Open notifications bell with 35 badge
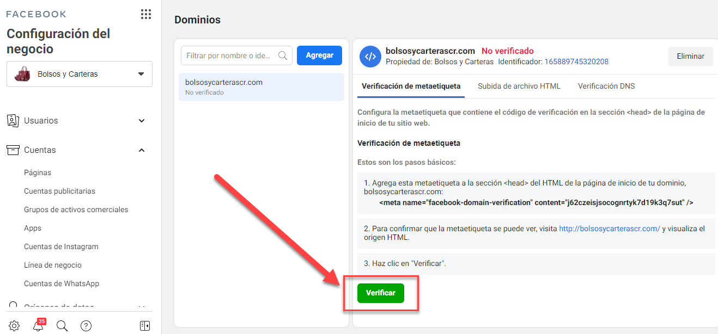This screenshot has width=718, height=334. click(38, 325)
